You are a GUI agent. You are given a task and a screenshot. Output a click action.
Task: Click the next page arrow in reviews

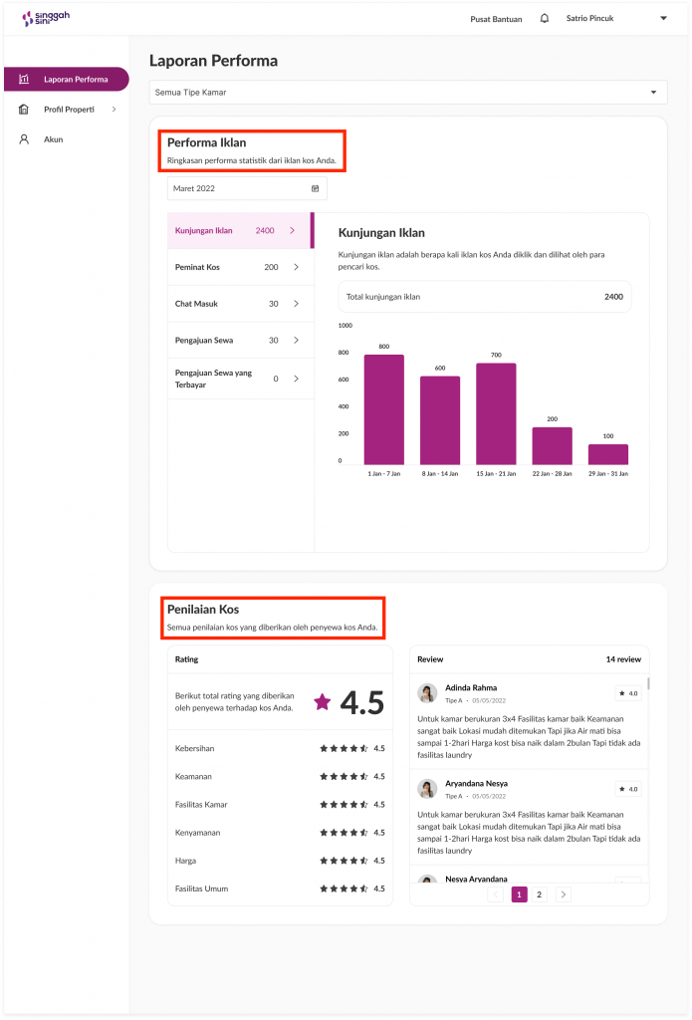[563, 894]
